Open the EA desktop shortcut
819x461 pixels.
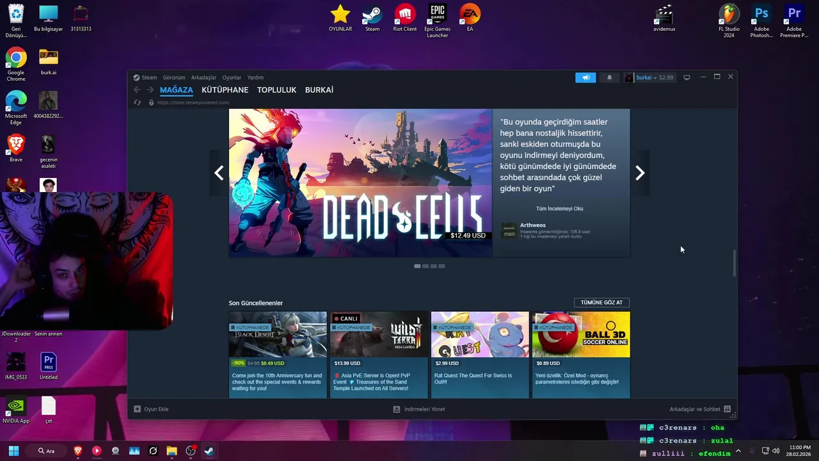(x=470, y=18)
